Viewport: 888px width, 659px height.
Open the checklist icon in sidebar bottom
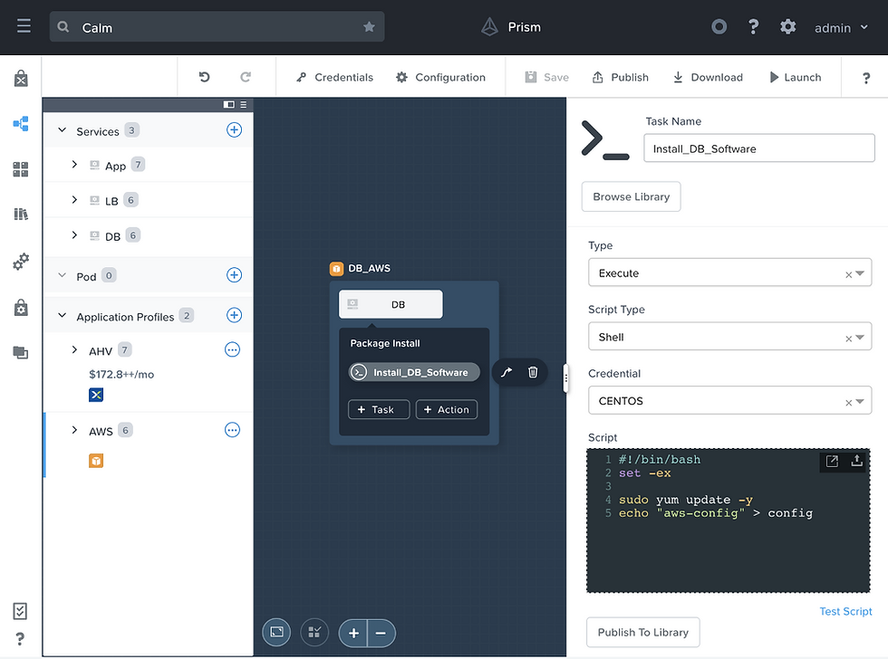click(20, 611)
